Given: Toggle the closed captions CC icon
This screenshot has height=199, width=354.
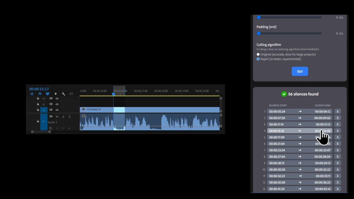Looking at the screenshot, I should click(x=71, y=94).
